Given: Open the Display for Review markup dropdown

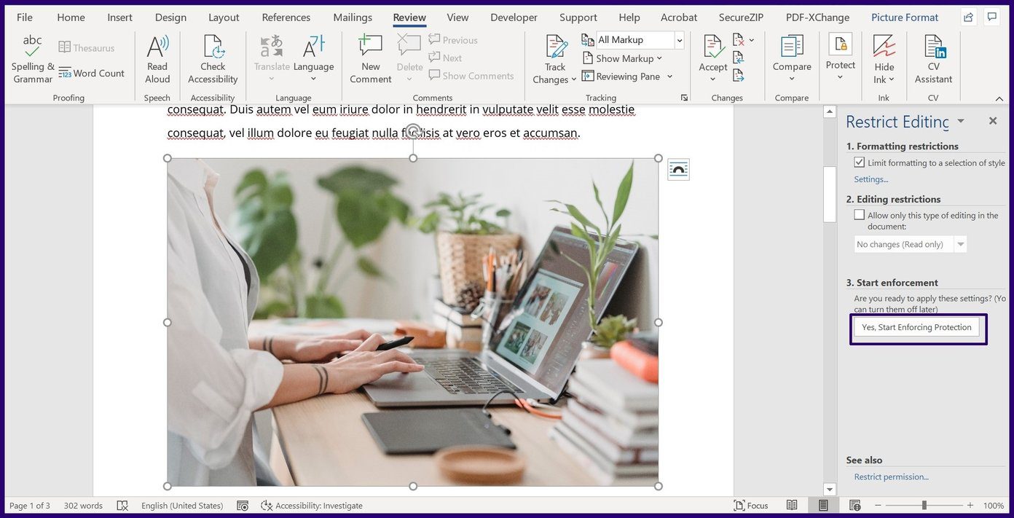Looking at the screenshot, I should (679, 39).
